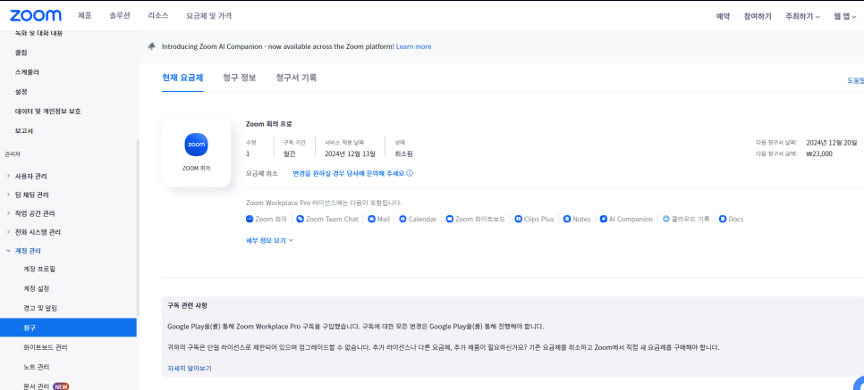Expand the 전화 시스템 관리 section chevron

click(x=8, y=232)
